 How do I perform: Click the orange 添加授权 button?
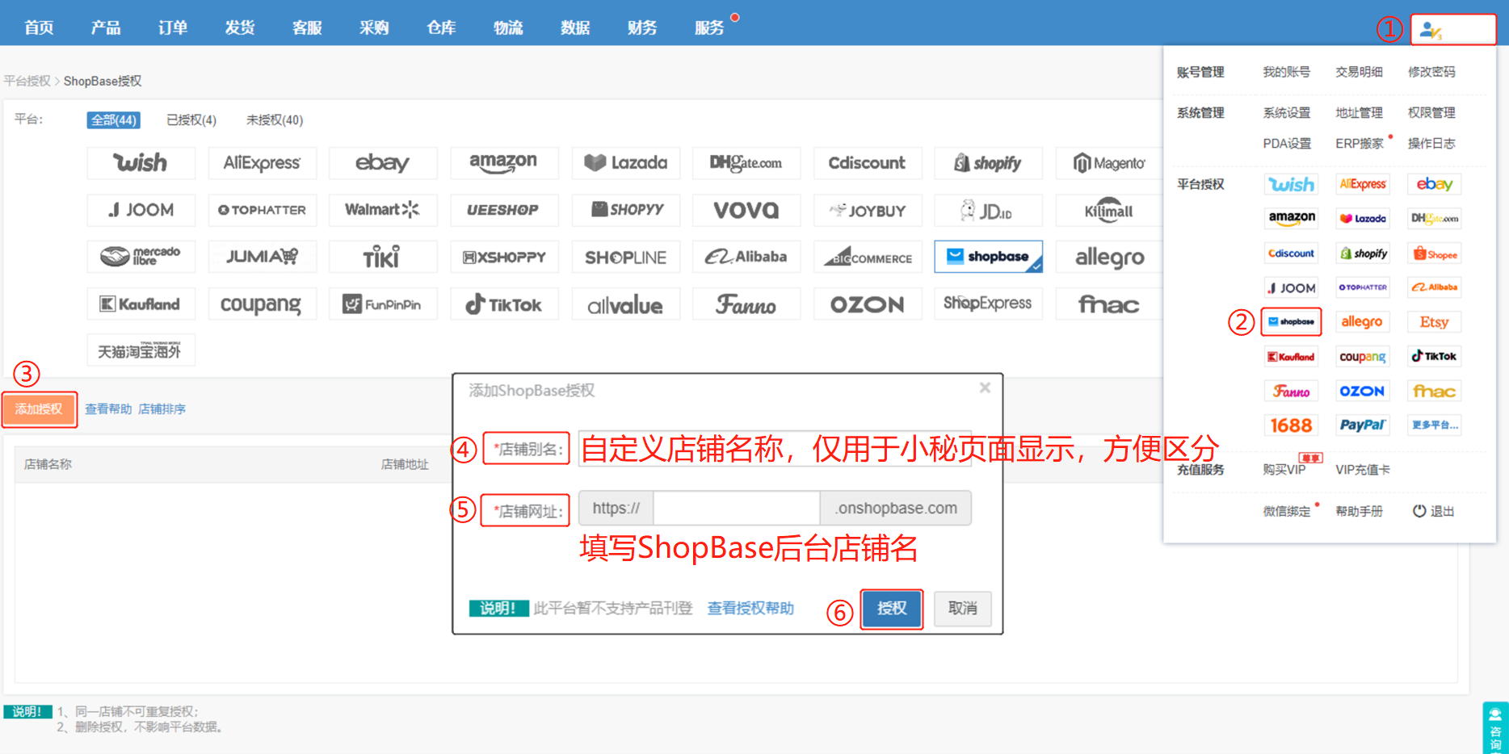pyautogui.click(x=39, y=409)
